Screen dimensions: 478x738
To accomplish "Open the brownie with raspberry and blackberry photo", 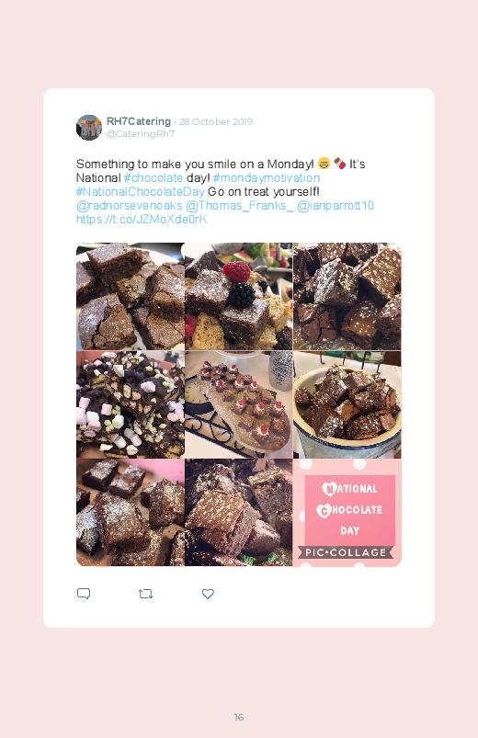I will pyautogui.click(x=239, y=297).
